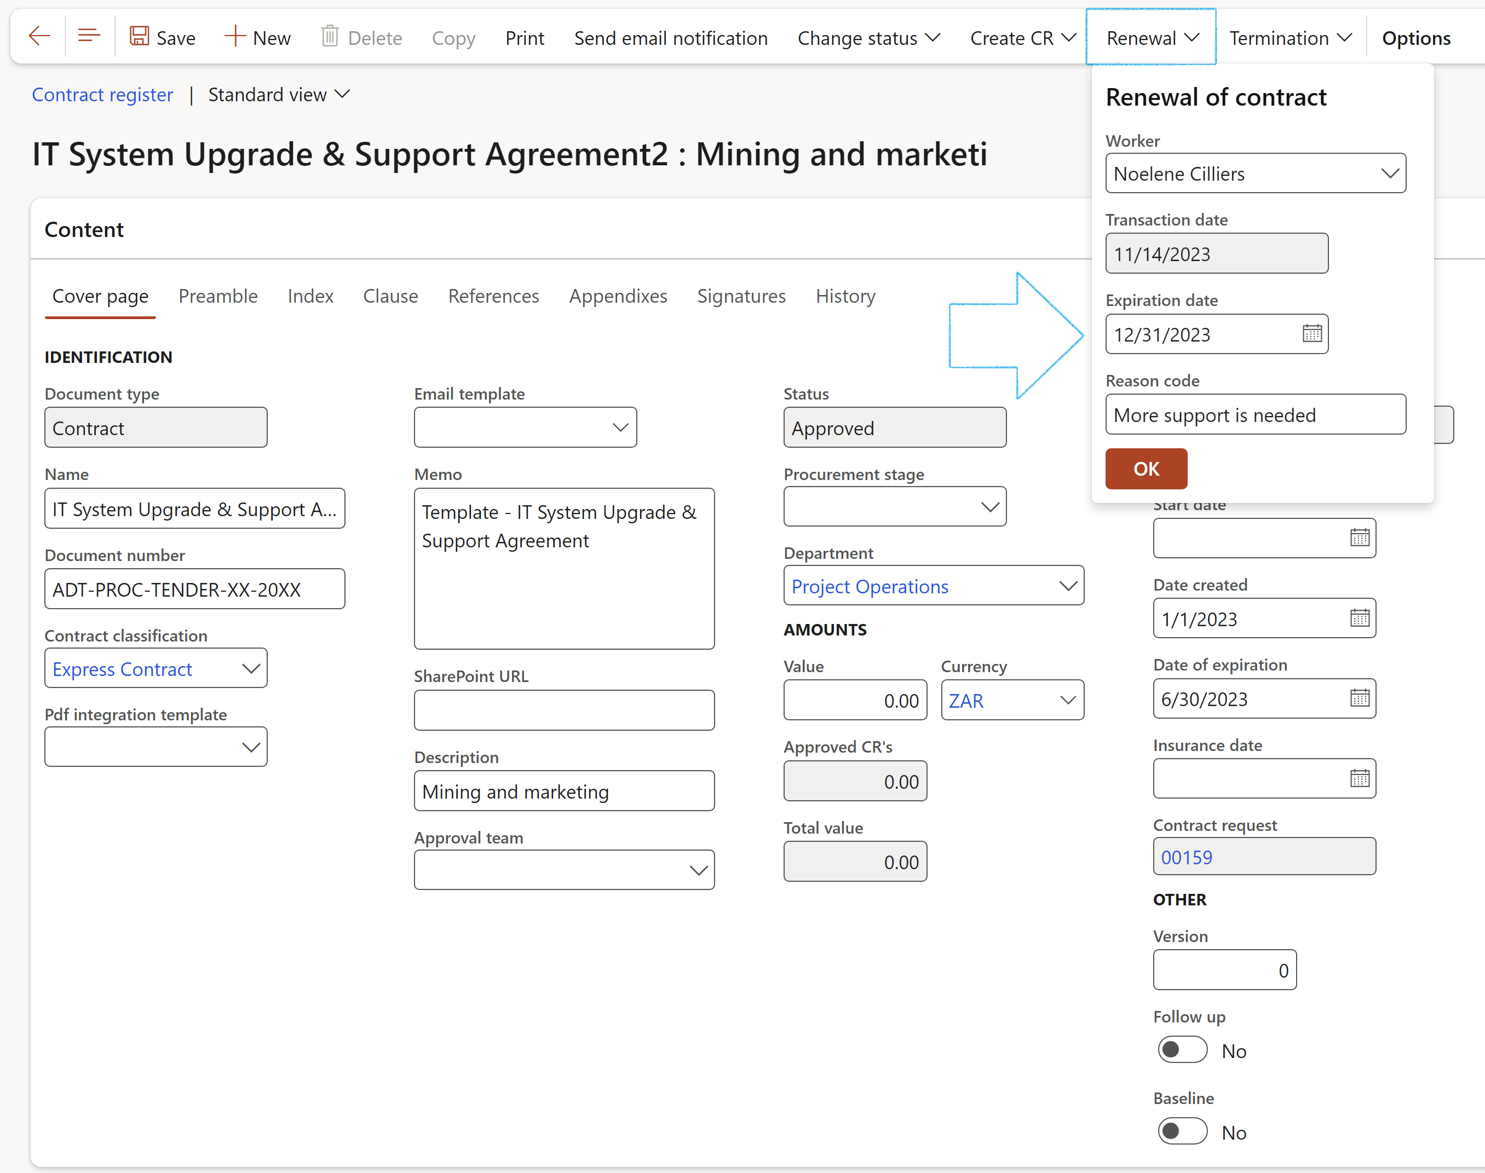The width and height of the screenshot is (1485, 1173).
Task: Click the Description field
Action: click(564, 791)
